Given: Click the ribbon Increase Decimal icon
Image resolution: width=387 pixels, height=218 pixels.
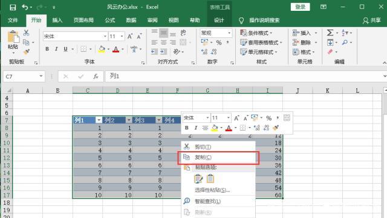Looking at the screenshot, I should coord(204,52).
